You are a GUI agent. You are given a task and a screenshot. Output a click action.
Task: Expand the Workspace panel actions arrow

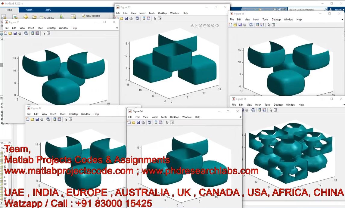click(x=9, y=143)
